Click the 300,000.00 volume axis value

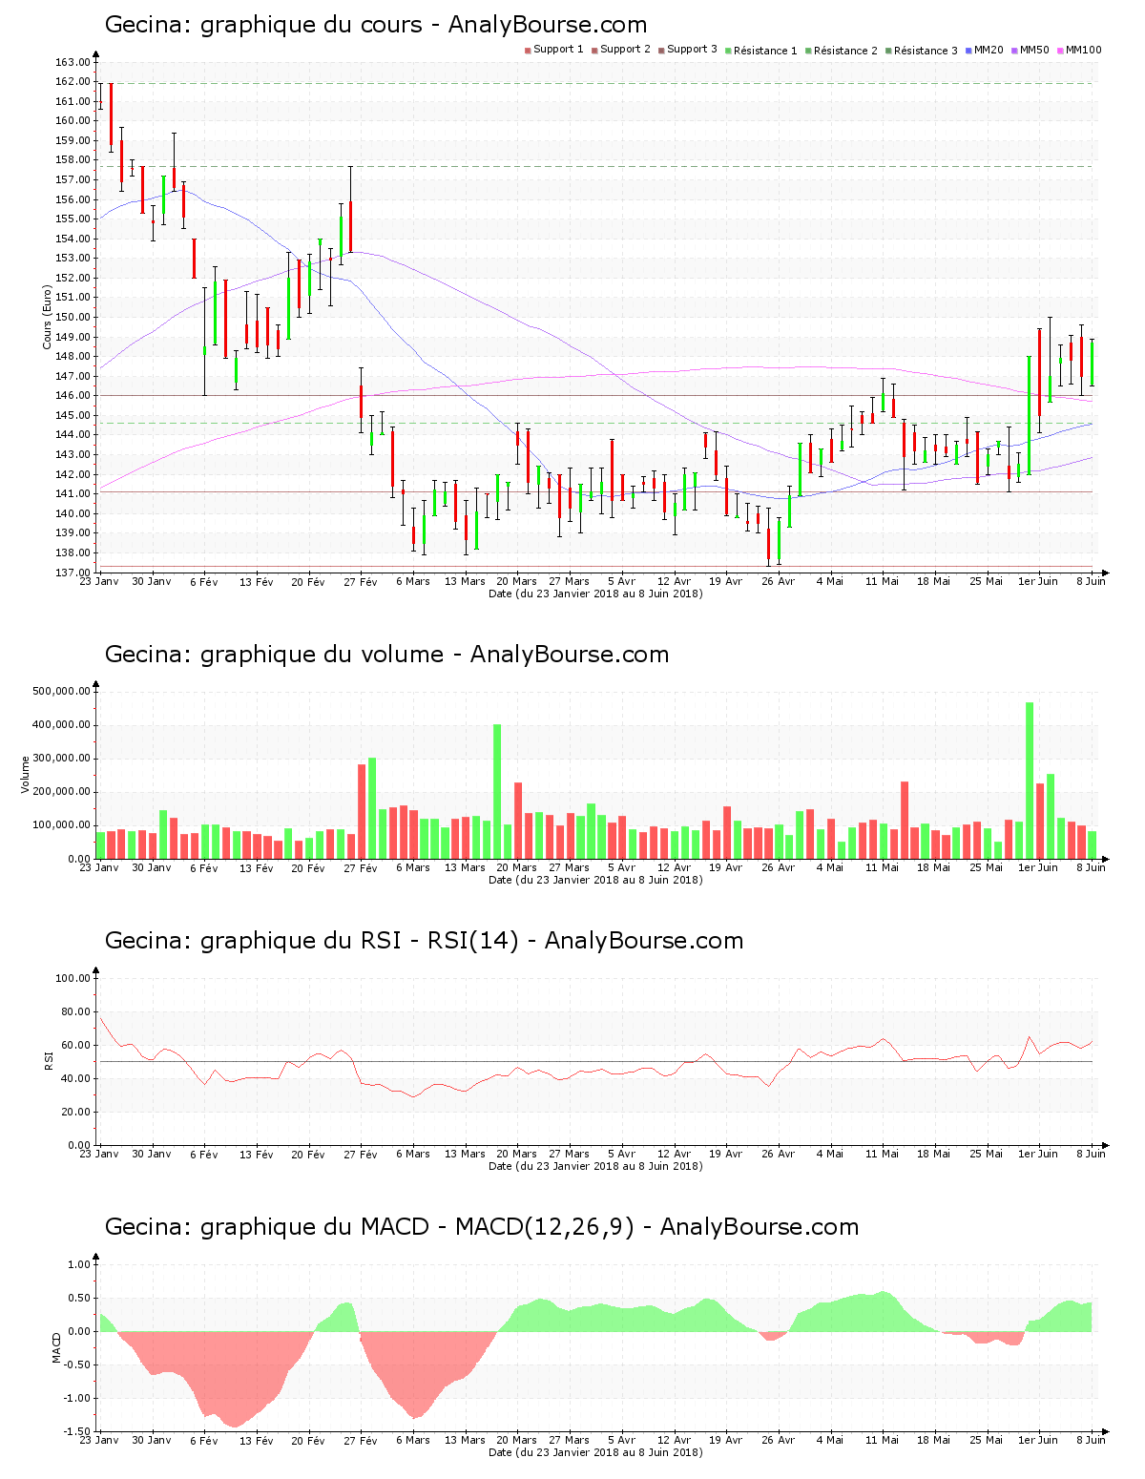62,759
